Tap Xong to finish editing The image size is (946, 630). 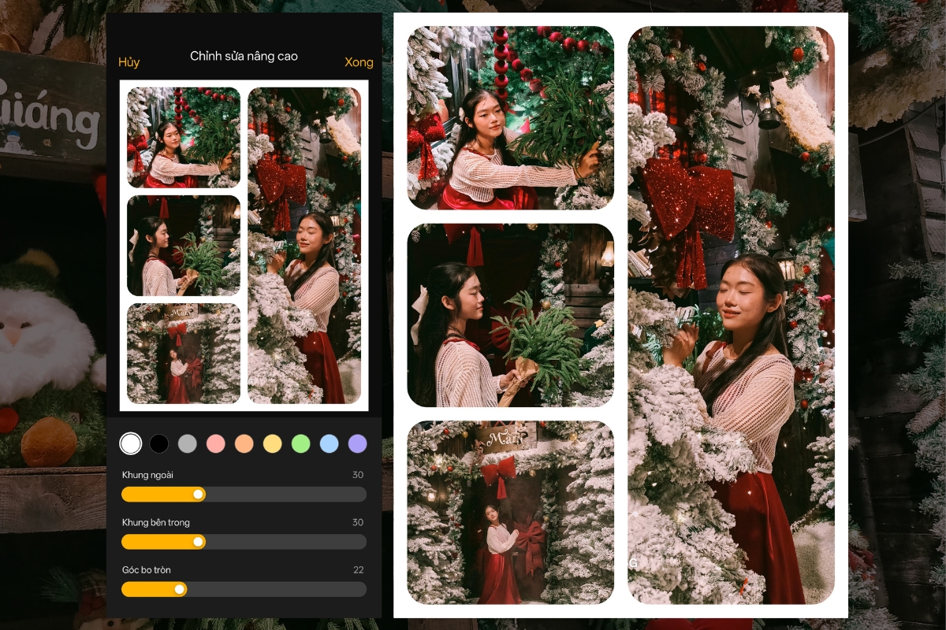pyautogui.click(x=359, y=62)
